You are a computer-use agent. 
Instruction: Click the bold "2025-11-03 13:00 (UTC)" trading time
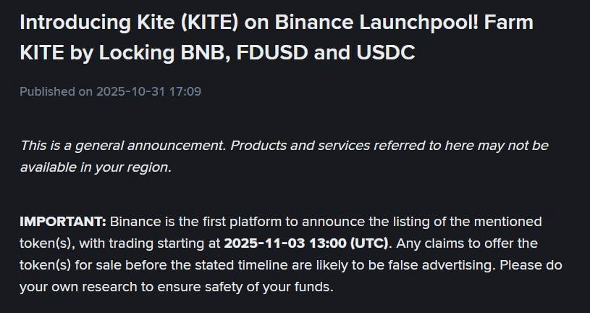(x=307, y=243)
